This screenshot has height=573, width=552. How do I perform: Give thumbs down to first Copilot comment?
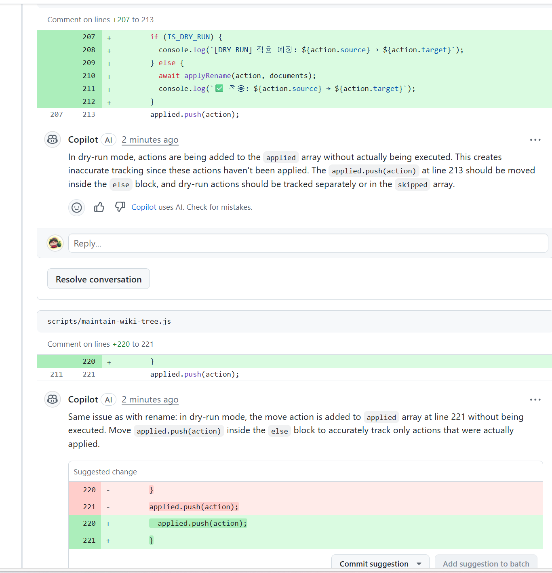(120, 207)
